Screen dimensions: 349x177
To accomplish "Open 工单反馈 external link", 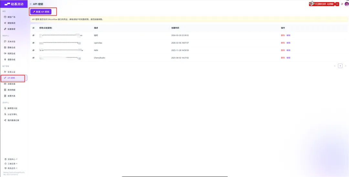I will pos(11,163).
